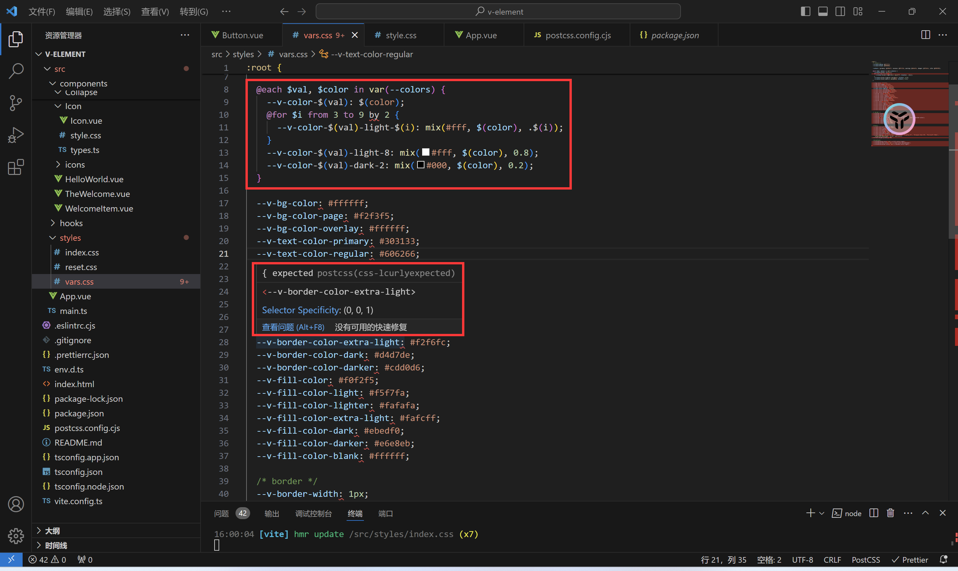
Task: Change UTF-8 encoding in status bar
Action: [x=803, y=559]
